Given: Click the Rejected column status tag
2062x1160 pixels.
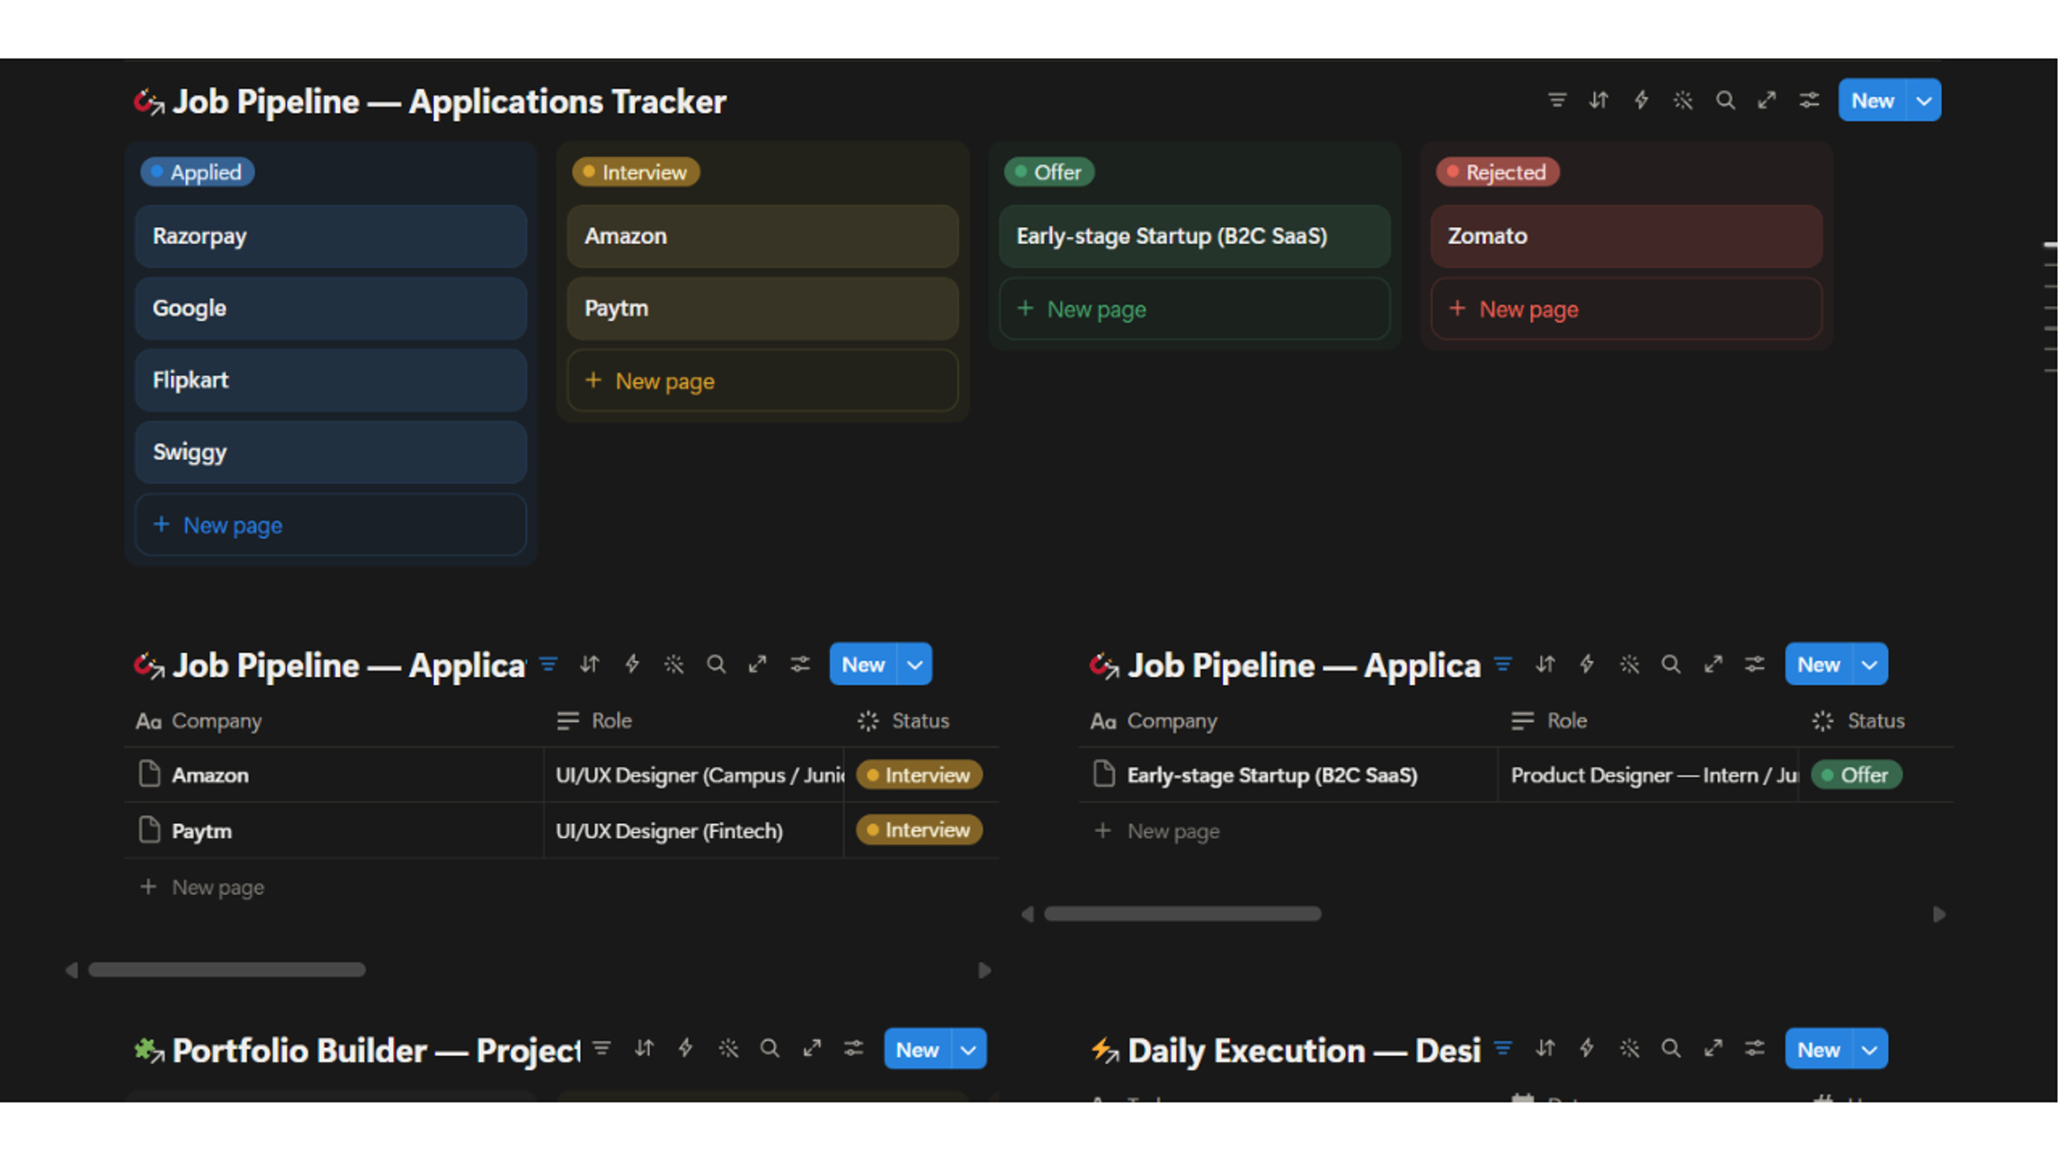Looking at the screenshot, I should click(1497, 172).
